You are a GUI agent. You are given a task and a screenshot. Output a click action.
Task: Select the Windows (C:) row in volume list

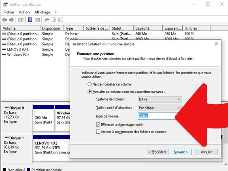36,55
